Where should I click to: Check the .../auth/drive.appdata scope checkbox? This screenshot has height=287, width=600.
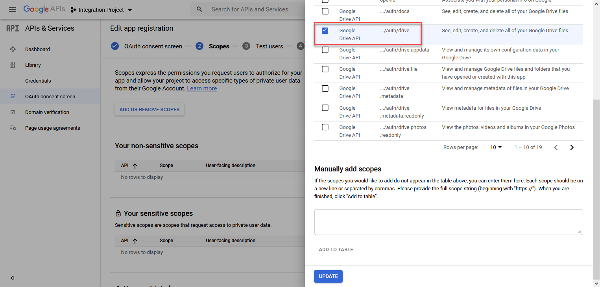point(325,50)
